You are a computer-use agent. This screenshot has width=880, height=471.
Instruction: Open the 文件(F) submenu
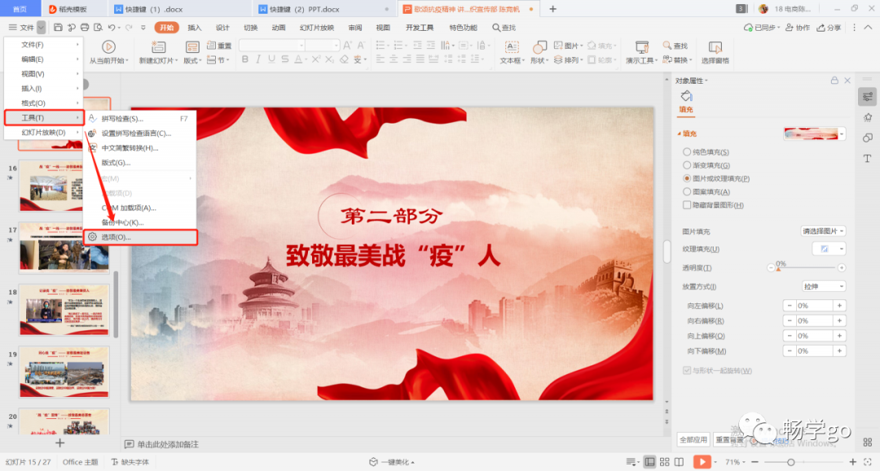point(44,44)
